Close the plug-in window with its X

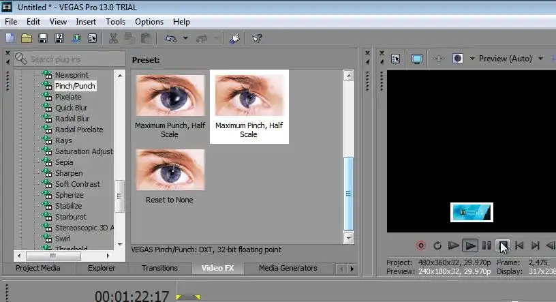pos(7,53)
